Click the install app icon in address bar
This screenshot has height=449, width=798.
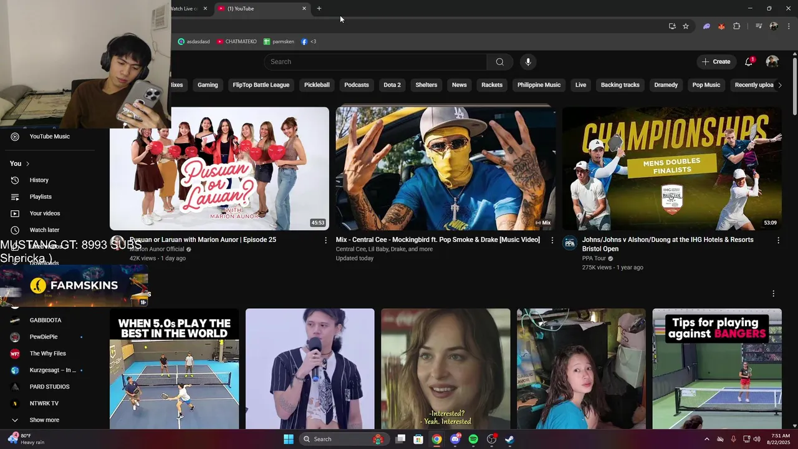(672, 26)
